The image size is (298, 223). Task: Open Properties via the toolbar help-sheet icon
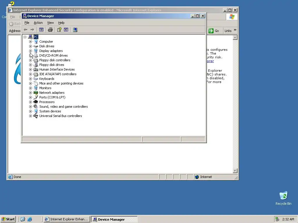59,30
